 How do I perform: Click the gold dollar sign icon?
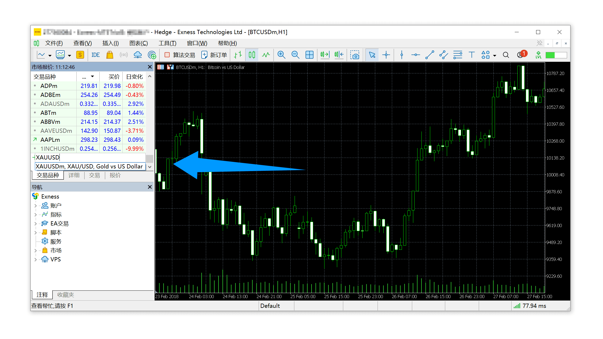80,55
